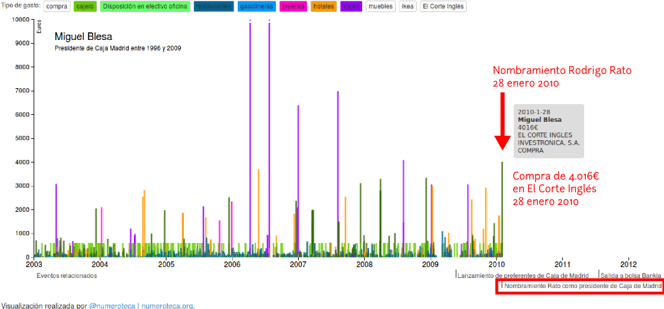Click 'Lanzamiento de preferentes de Caja de Madrid' event
The width and height of the screenshot is (664, 309).
[523, 275]
